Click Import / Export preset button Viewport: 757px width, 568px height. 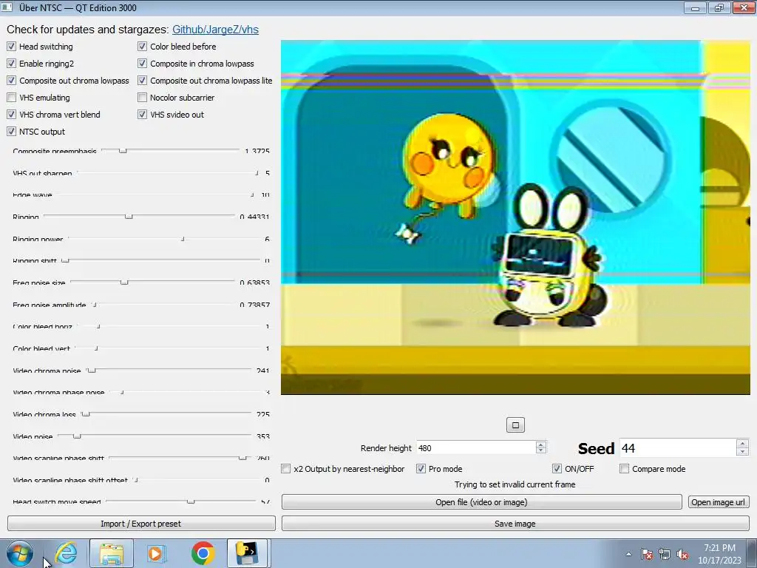[141, 524]
